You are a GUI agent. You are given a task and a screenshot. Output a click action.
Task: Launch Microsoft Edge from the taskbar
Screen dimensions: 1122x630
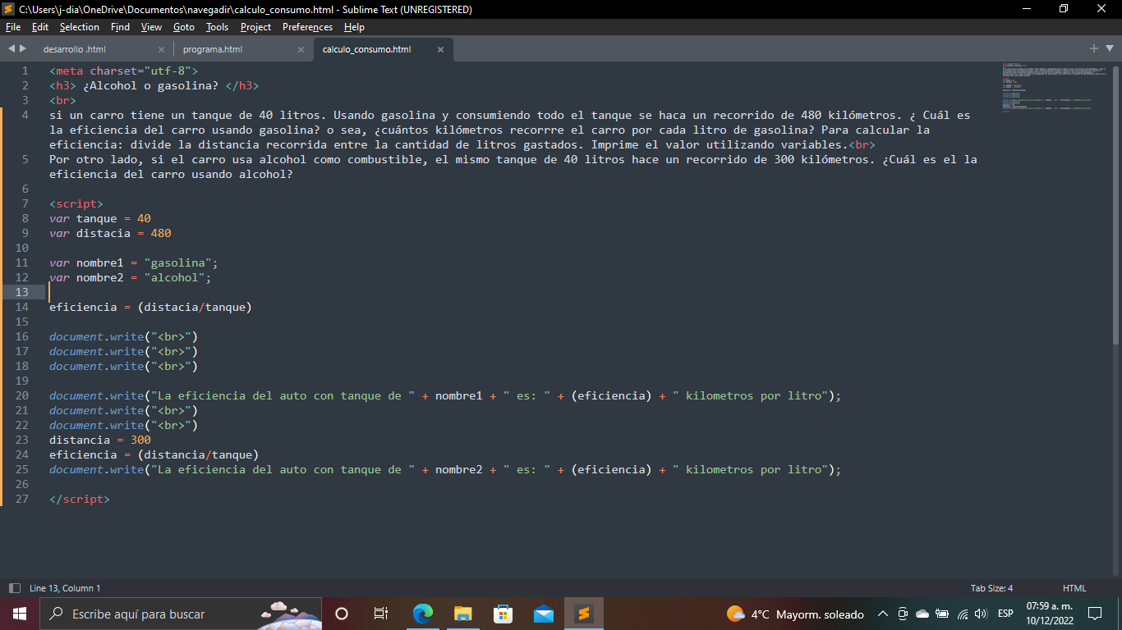pyautogui.click(x=422, y=614)
